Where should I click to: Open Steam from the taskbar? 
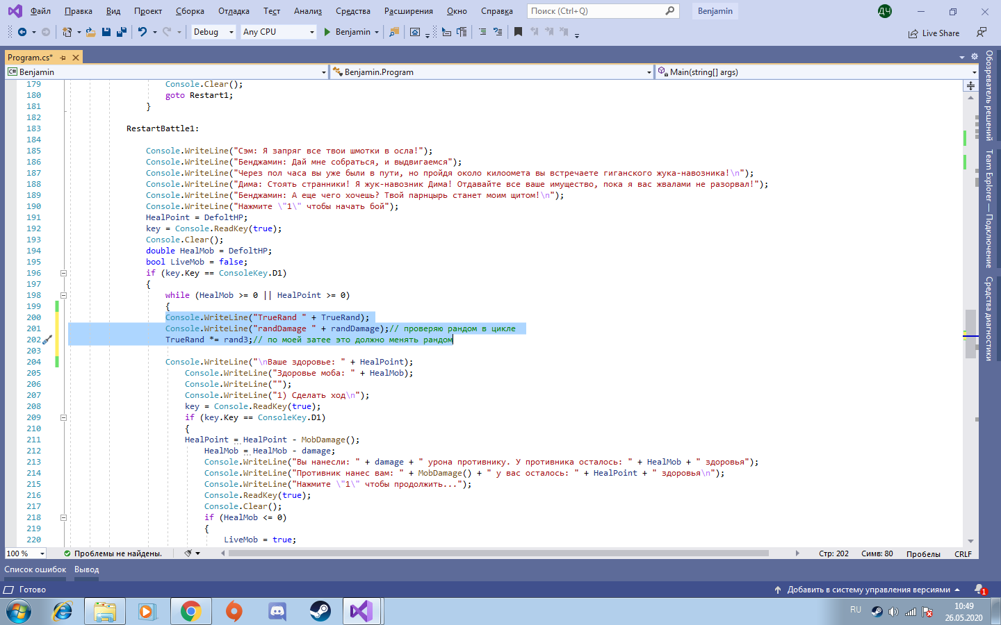point(320,611)
